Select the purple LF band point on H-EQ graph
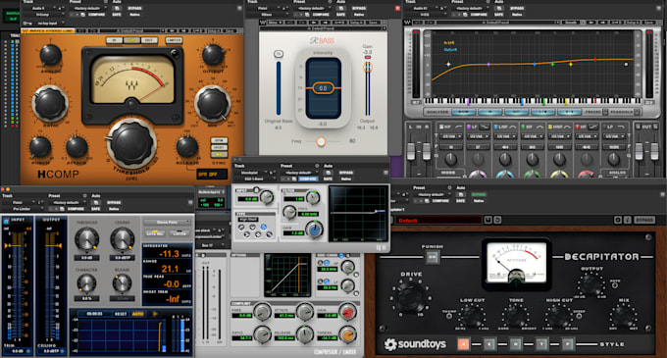Screen dimensions: 667x358 [488, 64]
